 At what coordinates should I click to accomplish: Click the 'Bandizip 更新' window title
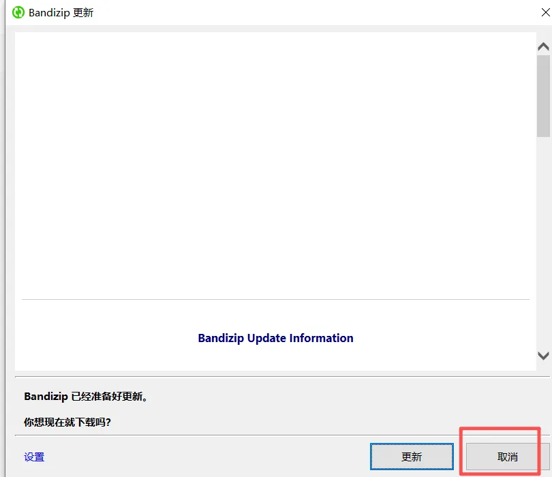(61, 13)
